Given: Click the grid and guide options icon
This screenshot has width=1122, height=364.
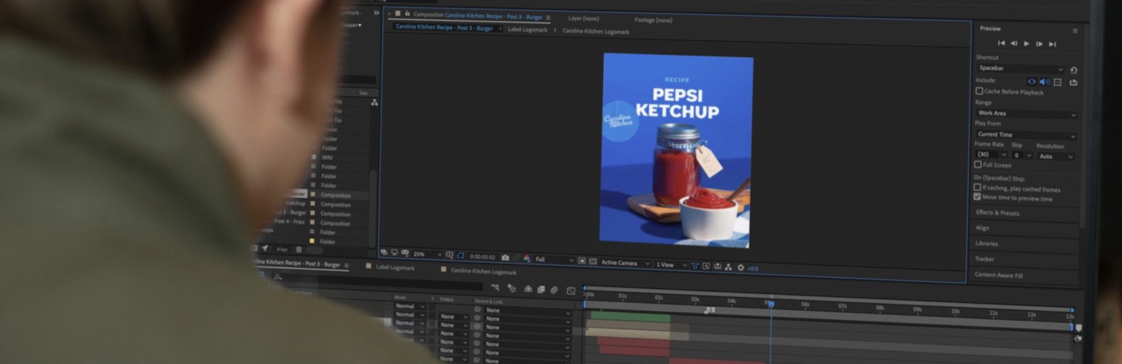Looking at the screenshot, I should [449, 255].
